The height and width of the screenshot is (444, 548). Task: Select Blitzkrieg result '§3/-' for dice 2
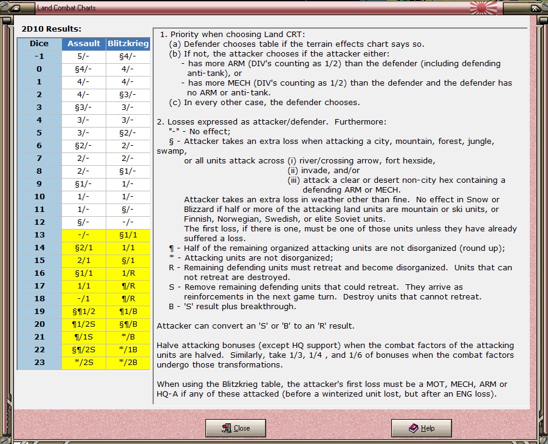point(128,95)
